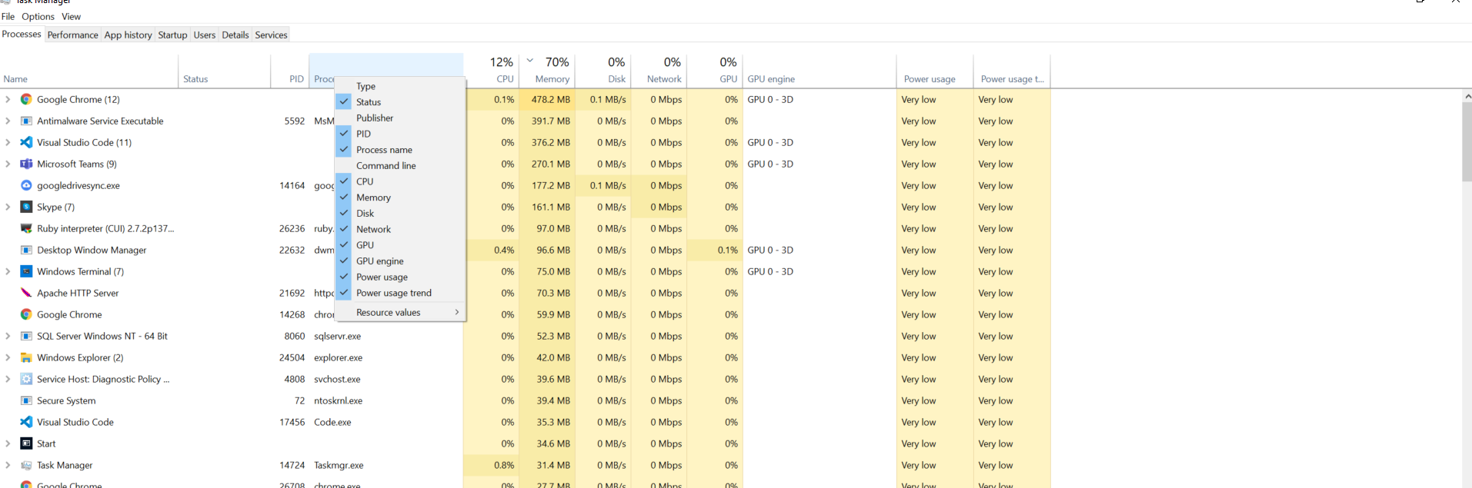Switch to the Performance tab

tap(72, 35)
